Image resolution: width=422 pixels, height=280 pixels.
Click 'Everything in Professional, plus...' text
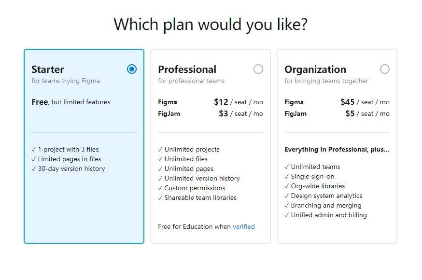point(337,149)
